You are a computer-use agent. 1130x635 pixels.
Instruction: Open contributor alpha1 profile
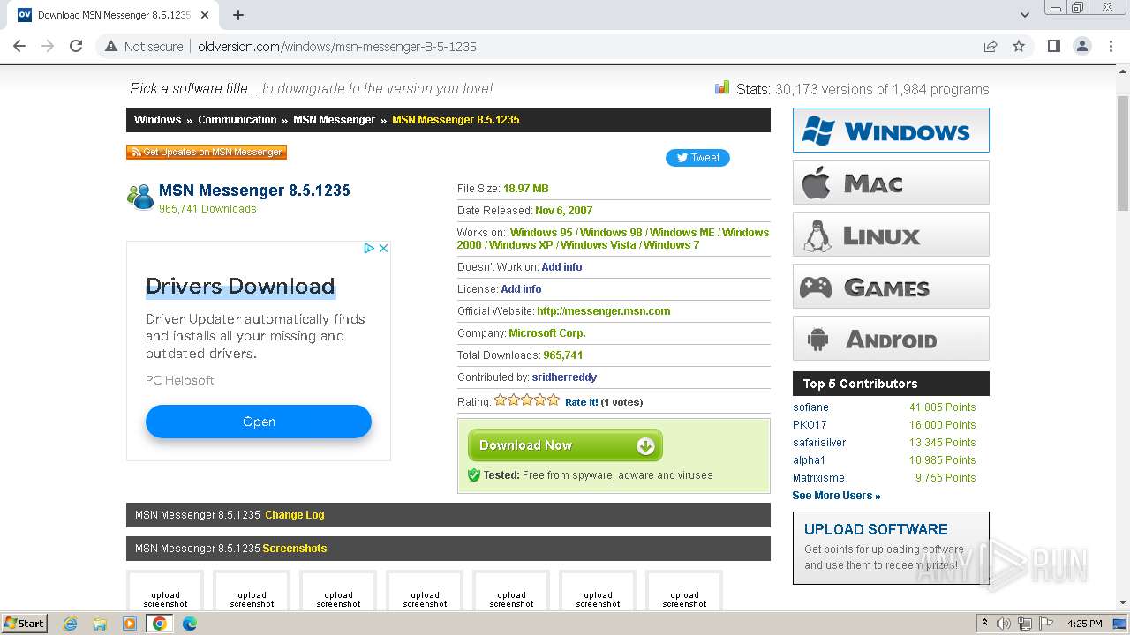tap(809, 460)
